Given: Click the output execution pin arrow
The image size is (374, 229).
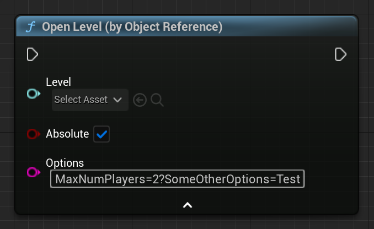Looking at the screenshot, I should [340, 54].
